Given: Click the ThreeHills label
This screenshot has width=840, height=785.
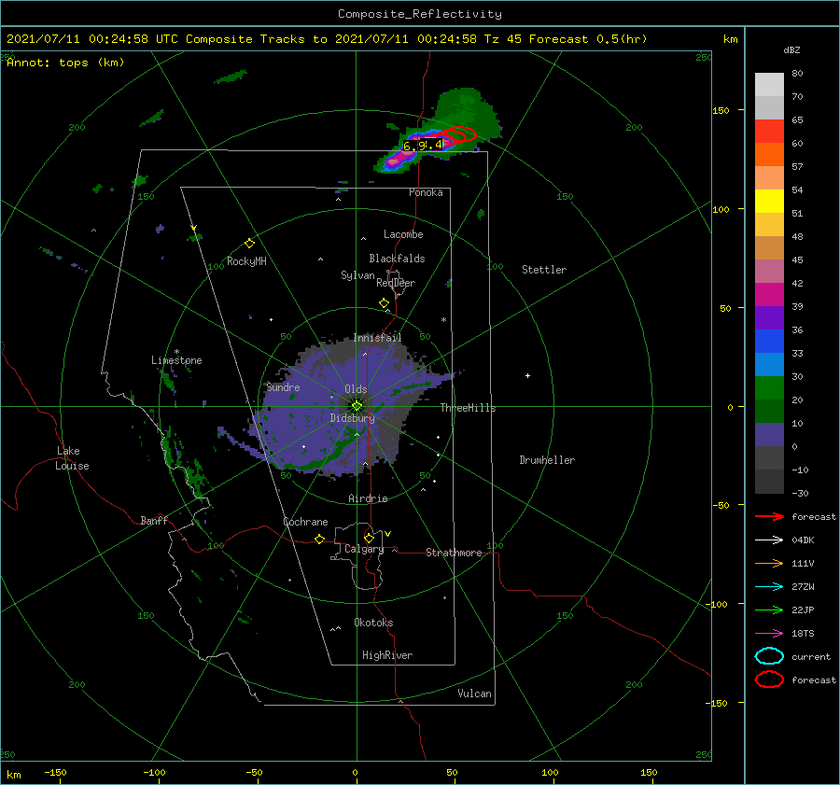Looking at the screenshot, I should [468, 408].
